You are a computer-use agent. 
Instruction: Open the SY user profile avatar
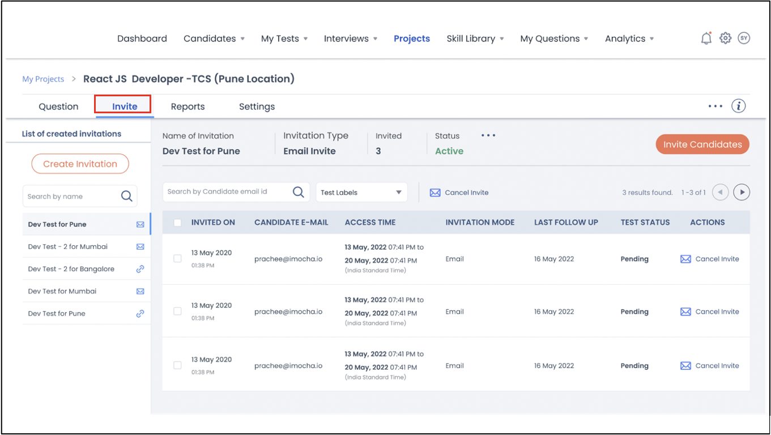[744, 39]
